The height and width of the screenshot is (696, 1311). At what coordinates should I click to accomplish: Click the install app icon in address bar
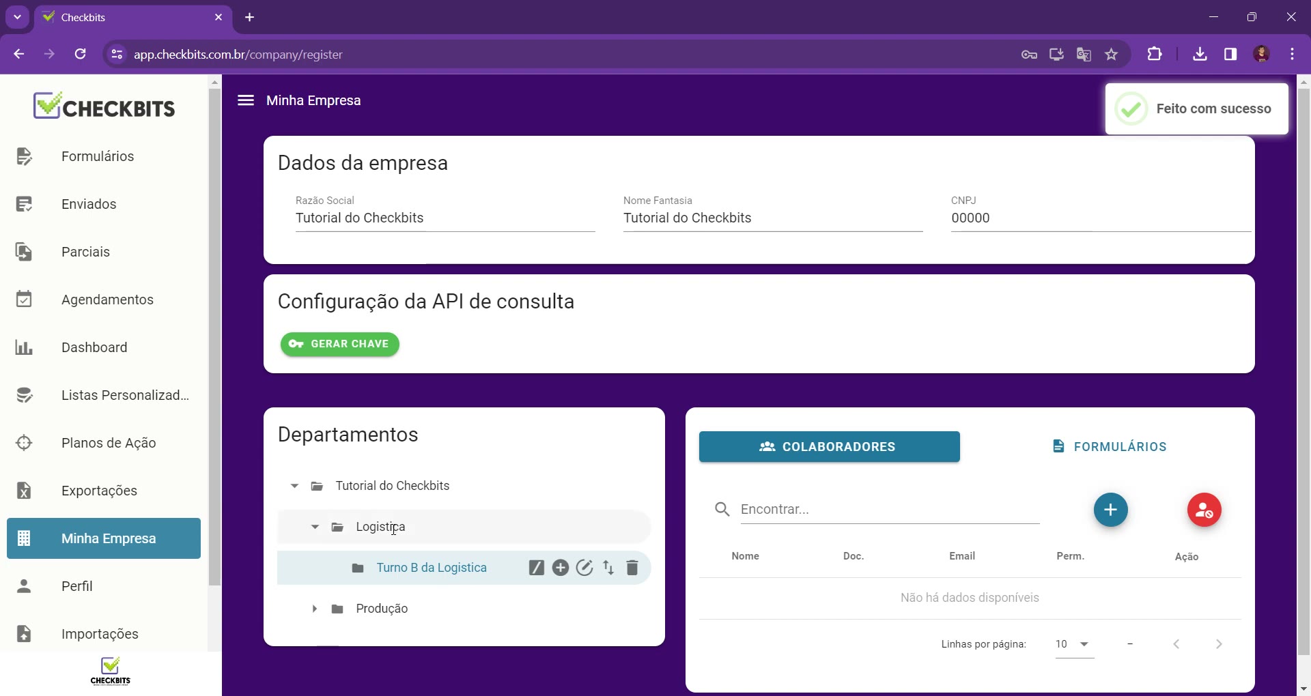pyautogui.click(x=1056, y=54)
